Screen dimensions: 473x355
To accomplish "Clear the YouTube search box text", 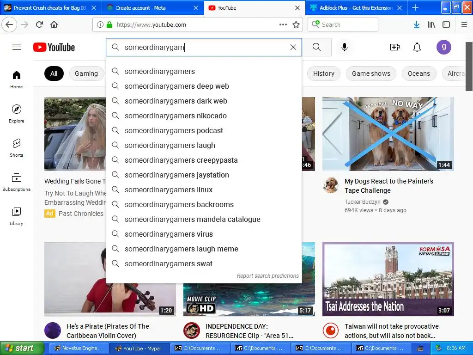I will (x=293, y=47).
